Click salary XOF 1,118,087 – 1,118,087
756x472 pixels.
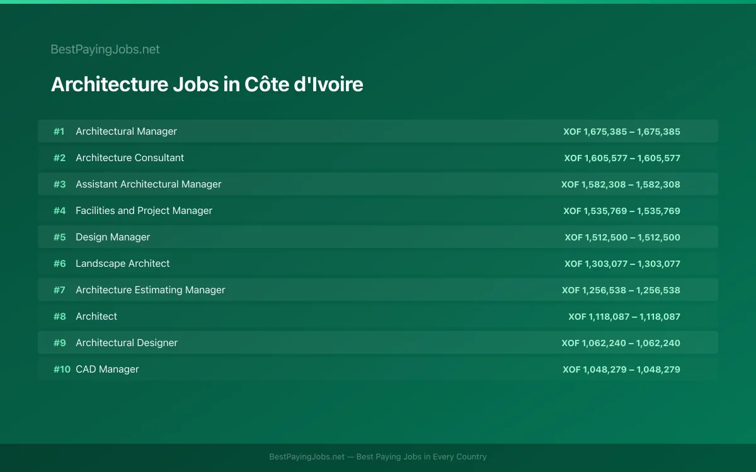[624, 317]
